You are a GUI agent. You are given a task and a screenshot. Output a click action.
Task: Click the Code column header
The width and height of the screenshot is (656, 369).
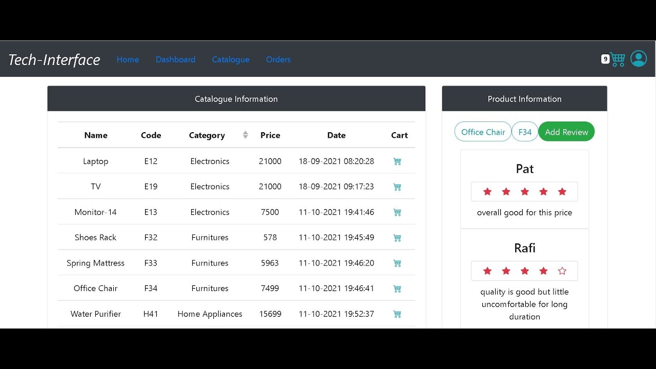pos(151,135)
